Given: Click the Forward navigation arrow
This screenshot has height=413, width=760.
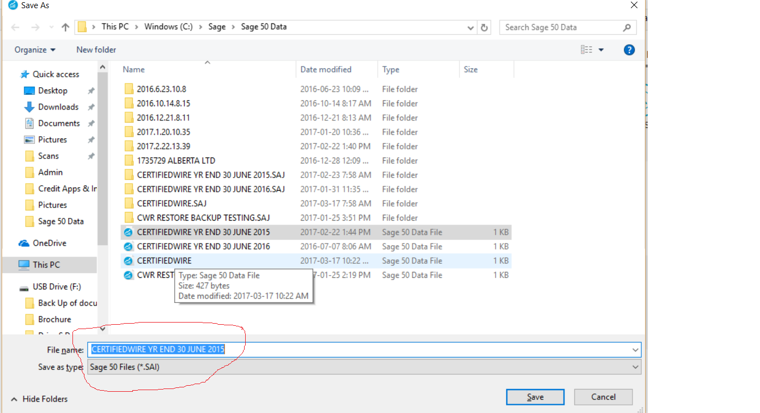Looking at the screenshot, I should (35, 27).
